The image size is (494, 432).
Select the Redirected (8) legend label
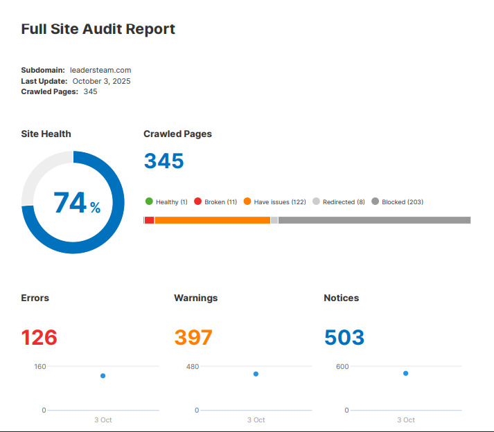pyautogui.click(x=344, y=202)
